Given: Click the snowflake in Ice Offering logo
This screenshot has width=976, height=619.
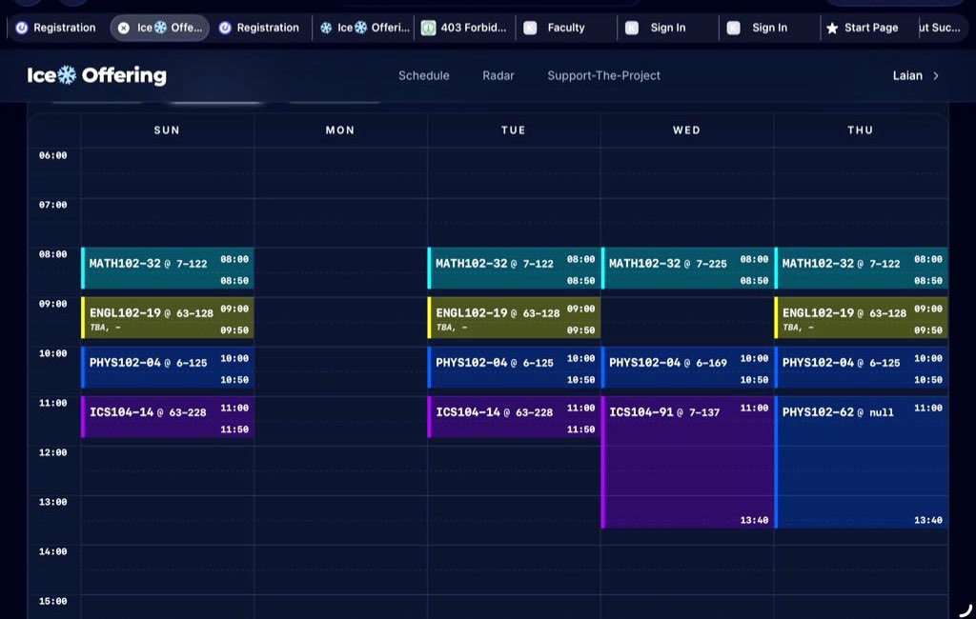Looking at the screenshot, I should point(68,75).
